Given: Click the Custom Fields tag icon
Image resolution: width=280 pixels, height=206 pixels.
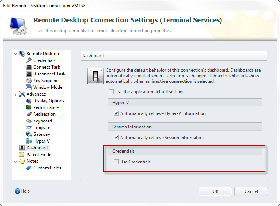Looking at the screenshot, I should (29, 168).
